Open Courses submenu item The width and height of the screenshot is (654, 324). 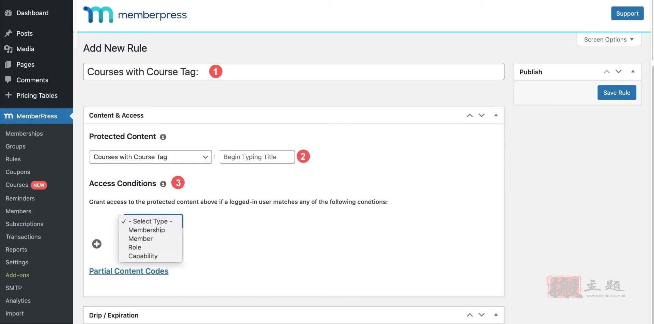[x=17, y=185]
